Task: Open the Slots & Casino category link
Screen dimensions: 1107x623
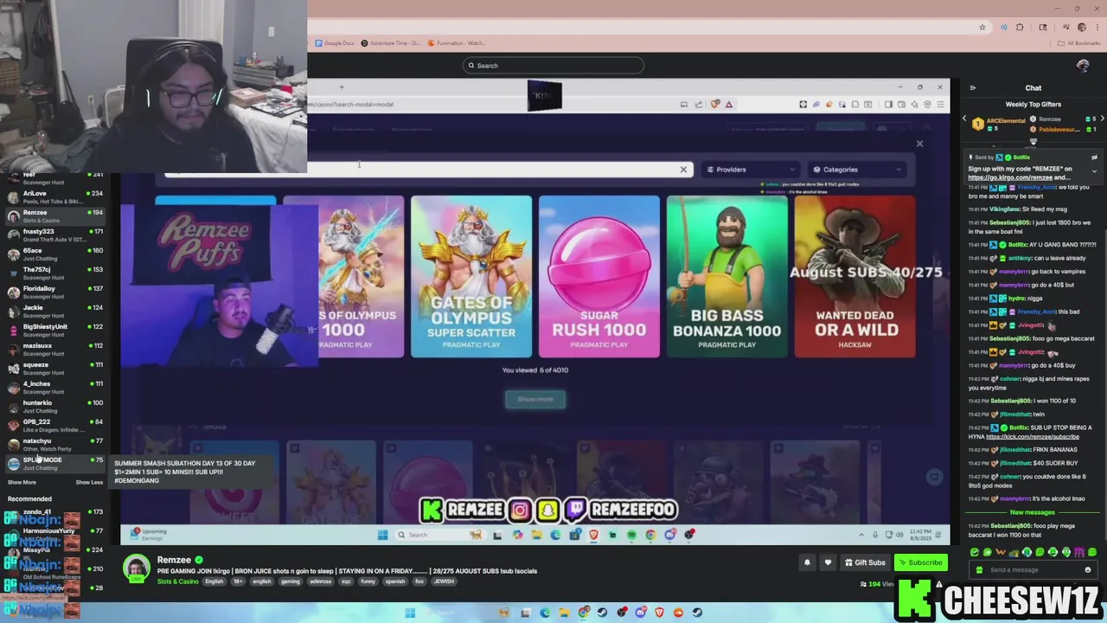Action: (177, 581)
